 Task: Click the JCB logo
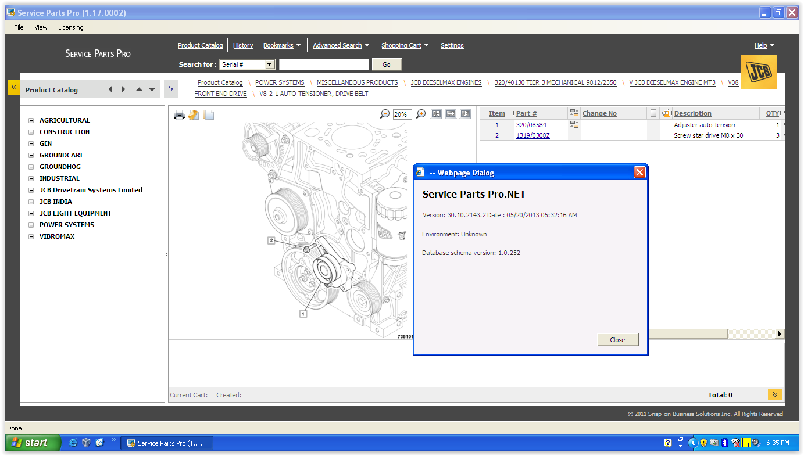click(x=758, y=72)
